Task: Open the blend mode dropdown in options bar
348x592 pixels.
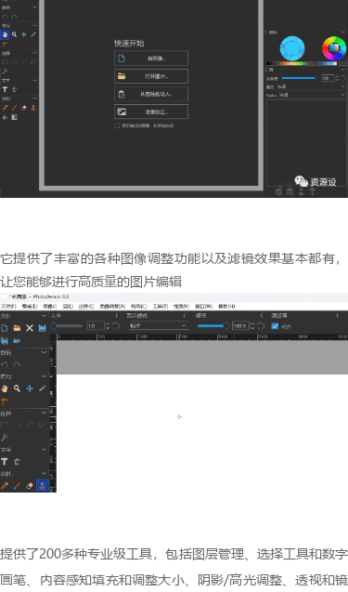Action: point(159,325)
